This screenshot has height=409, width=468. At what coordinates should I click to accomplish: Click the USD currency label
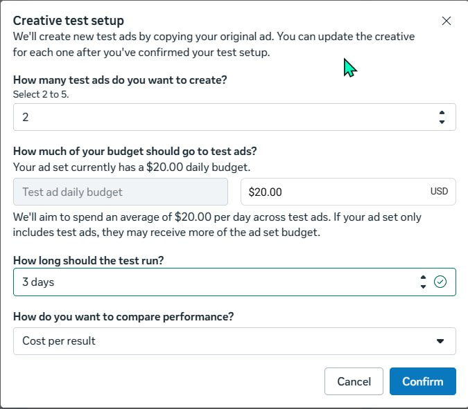pos(439,192)
